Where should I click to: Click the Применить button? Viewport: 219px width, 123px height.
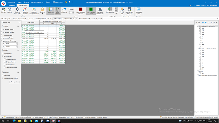coord(14,82)
